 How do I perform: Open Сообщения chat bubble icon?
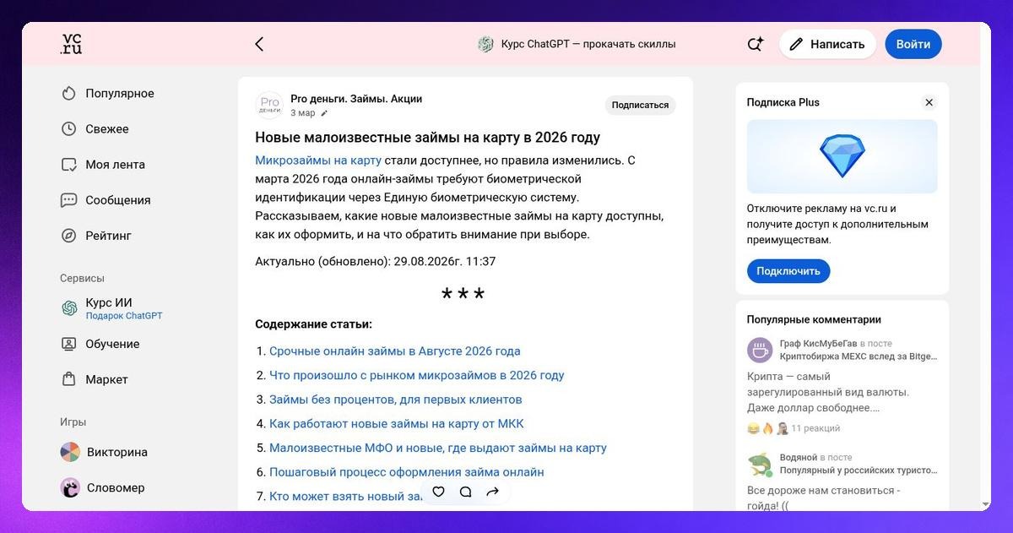pyautogui.click(x=69, y=200)
